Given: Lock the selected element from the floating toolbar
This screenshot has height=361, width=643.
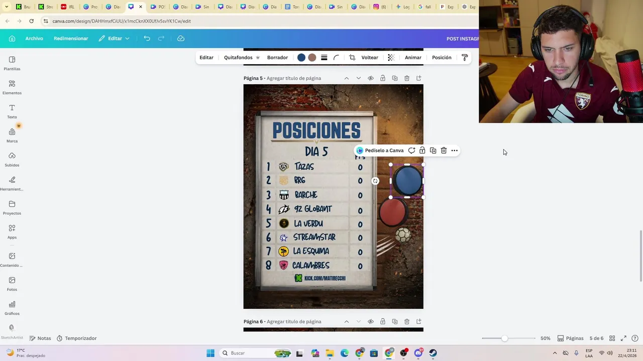Looking at the screenshot, I should 422,150.
